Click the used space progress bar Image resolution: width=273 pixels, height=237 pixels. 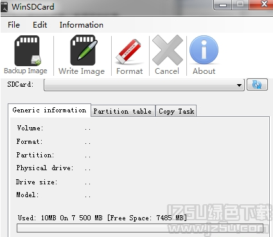[140, 228]
